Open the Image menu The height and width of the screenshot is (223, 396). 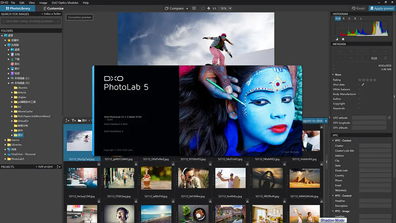pyautogui.click(x=43, y=3)
